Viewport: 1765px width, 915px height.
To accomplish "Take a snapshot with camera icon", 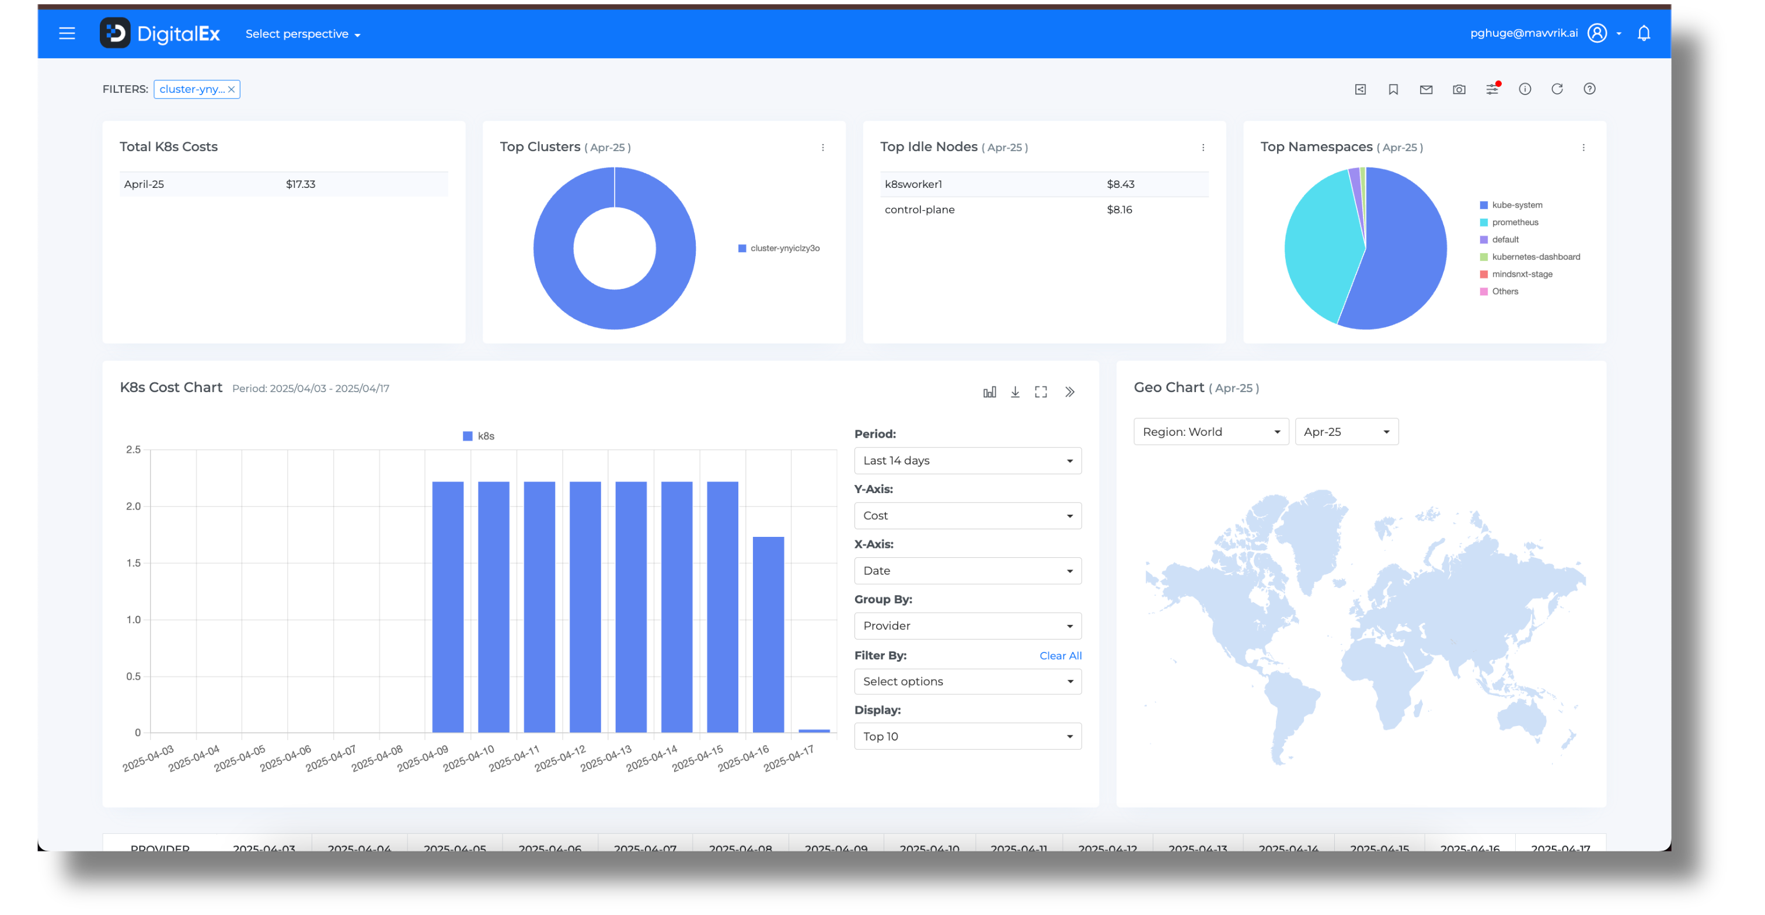I will coord(1459,89).
